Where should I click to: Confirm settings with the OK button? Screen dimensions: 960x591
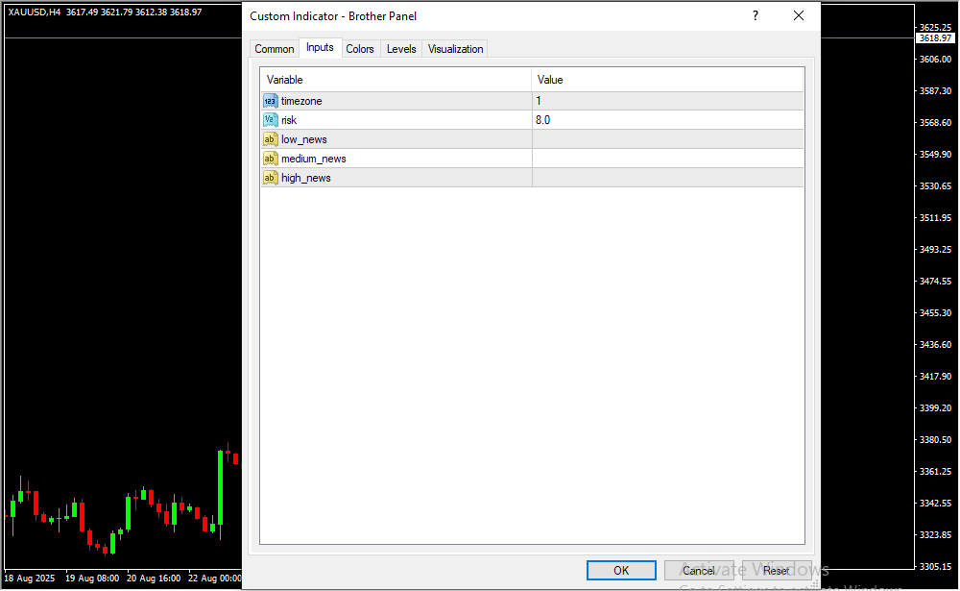tap(621, 571)
